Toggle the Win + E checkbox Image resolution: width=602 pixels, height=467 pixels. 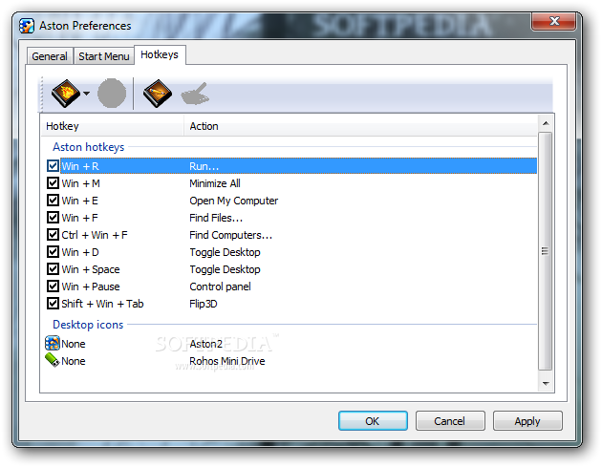click(x=53, y=201)
